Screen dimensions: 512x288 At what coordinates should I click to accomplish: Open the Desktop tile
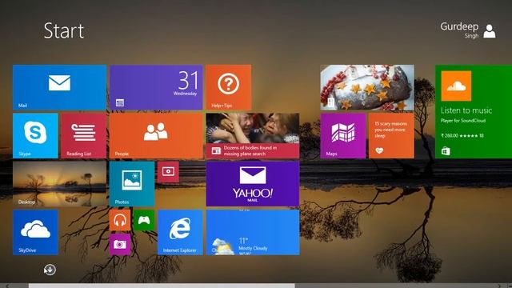[59, 184]
